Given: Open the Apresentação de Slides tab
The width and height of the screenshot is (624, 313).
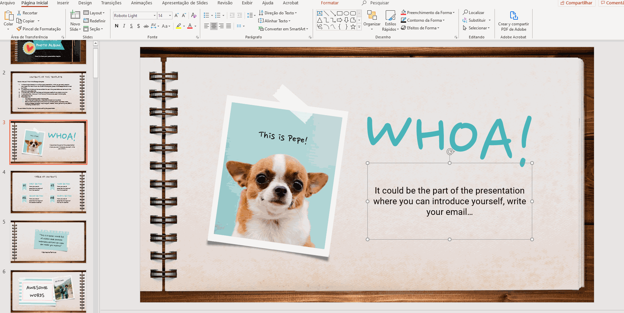Looking at the screenshot, I should point(185,3).
